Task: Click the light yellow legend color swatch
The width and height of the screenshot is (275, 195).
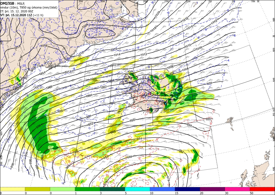Action: click(12, 189)
